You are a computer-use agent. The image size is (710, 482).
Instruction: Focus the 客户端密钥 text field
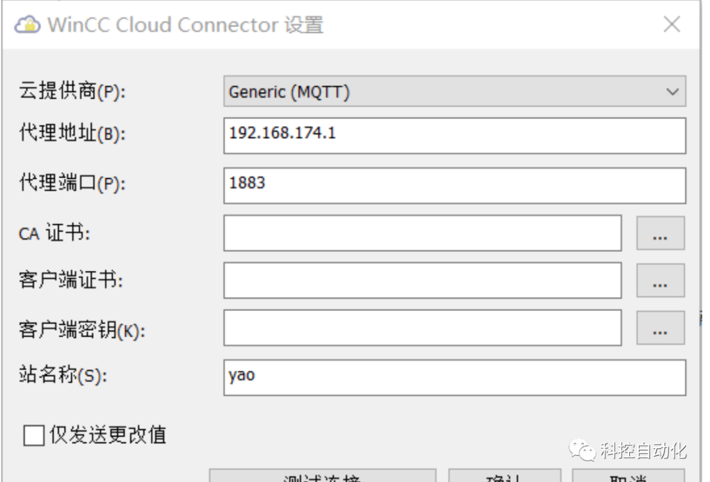click(422, 327)
